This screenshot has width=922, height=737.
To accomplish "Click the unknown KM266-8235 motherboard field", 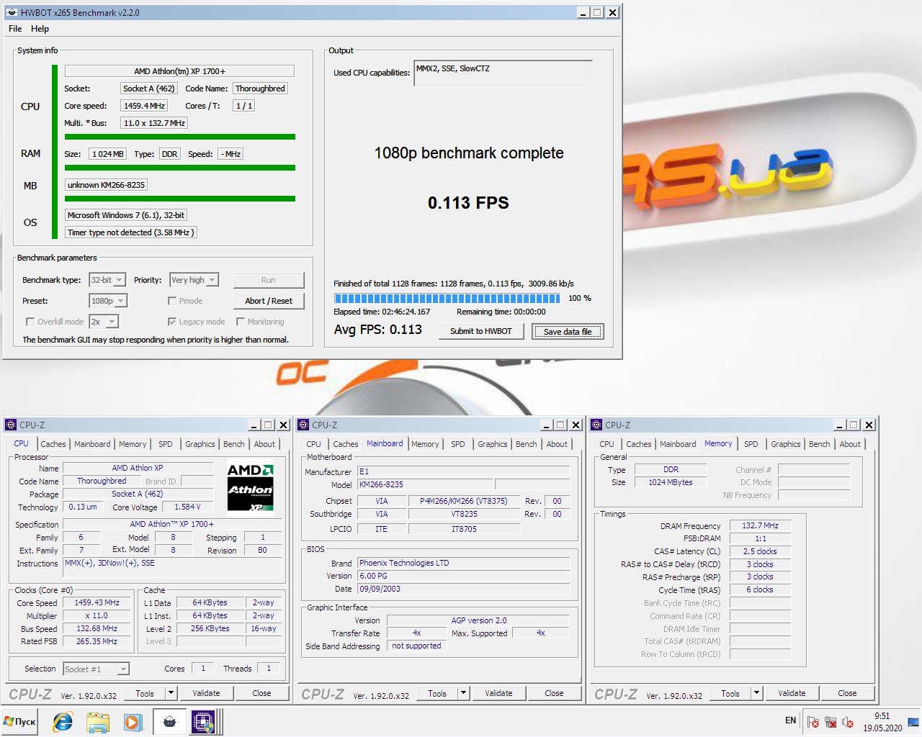I will (107, 185).
